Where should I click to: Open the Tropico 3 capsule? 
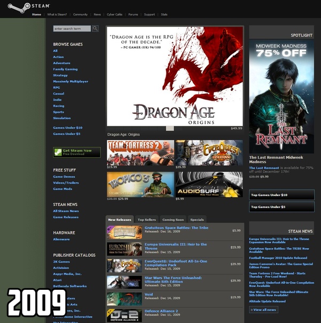[x=140, y=184]
